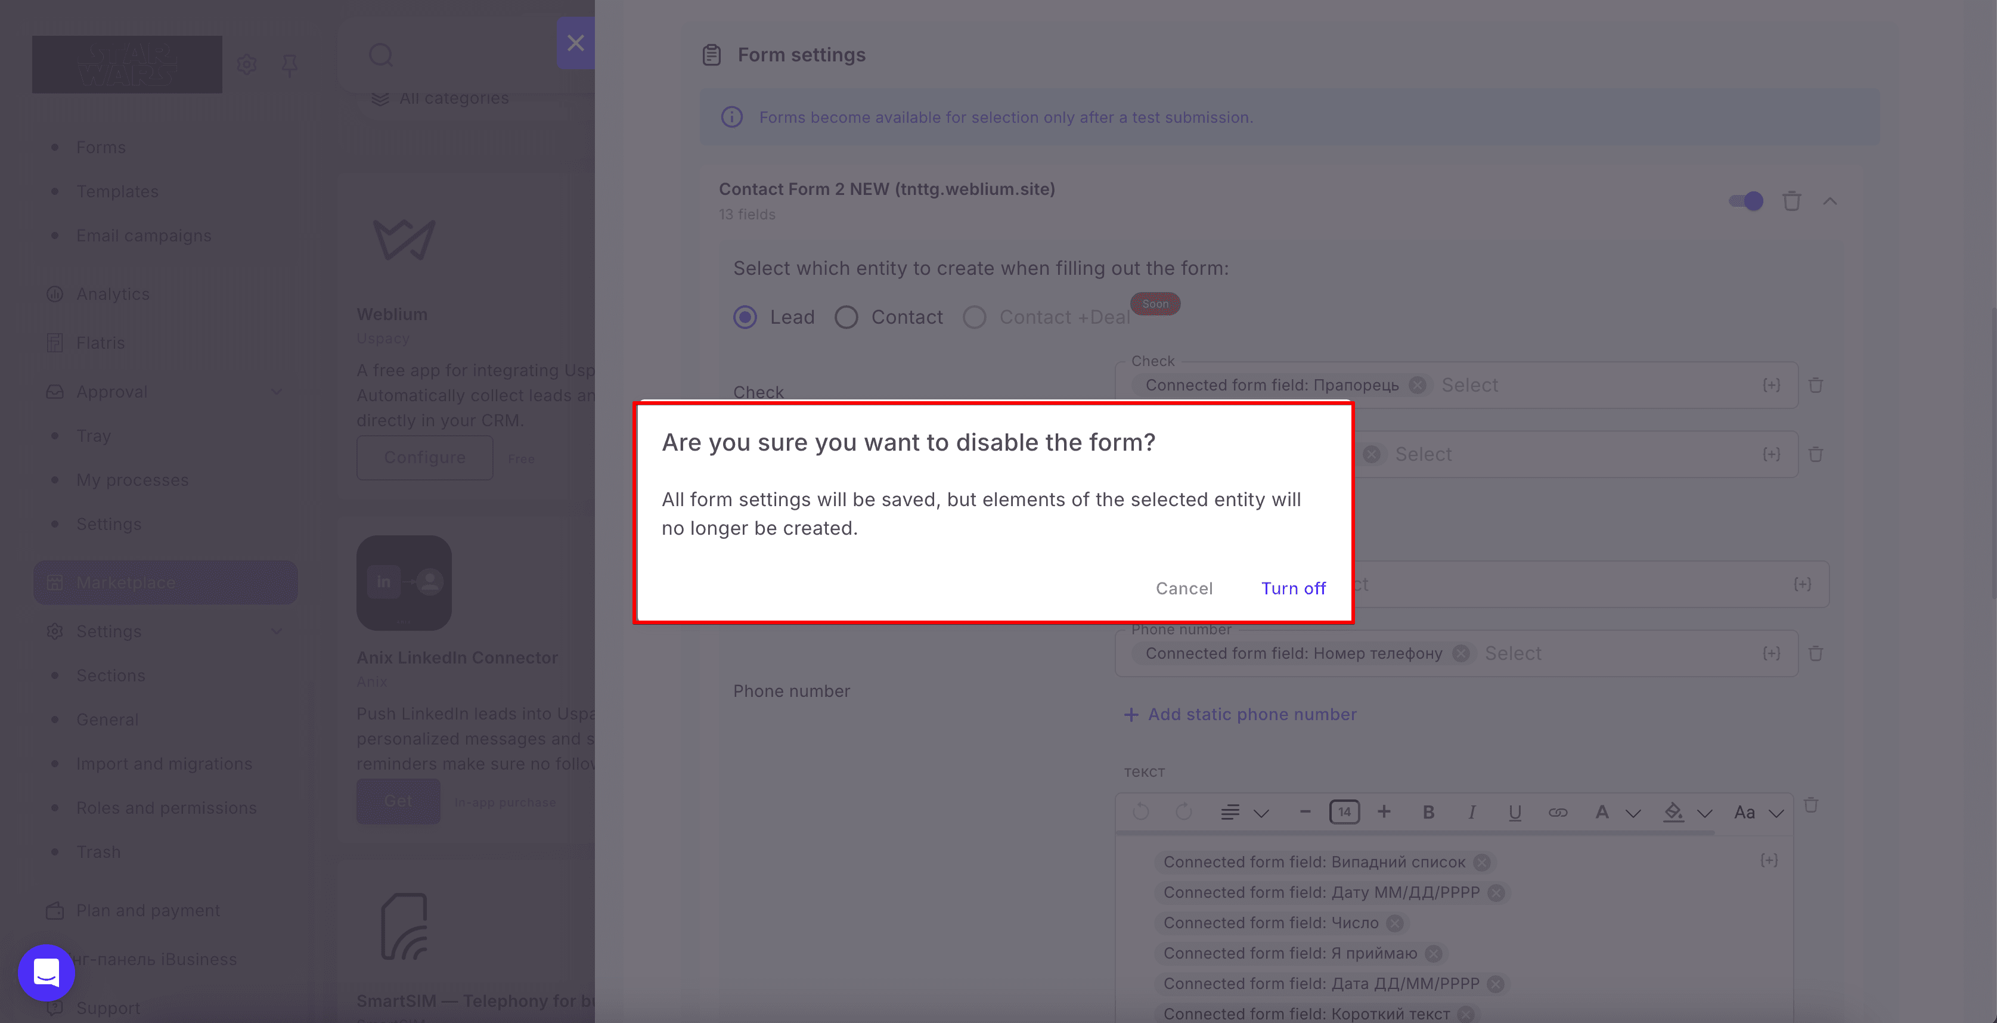Open the text color dropdown arrow
The width and height of the screenshot is (1997, 1023).
click(1633, 813)
